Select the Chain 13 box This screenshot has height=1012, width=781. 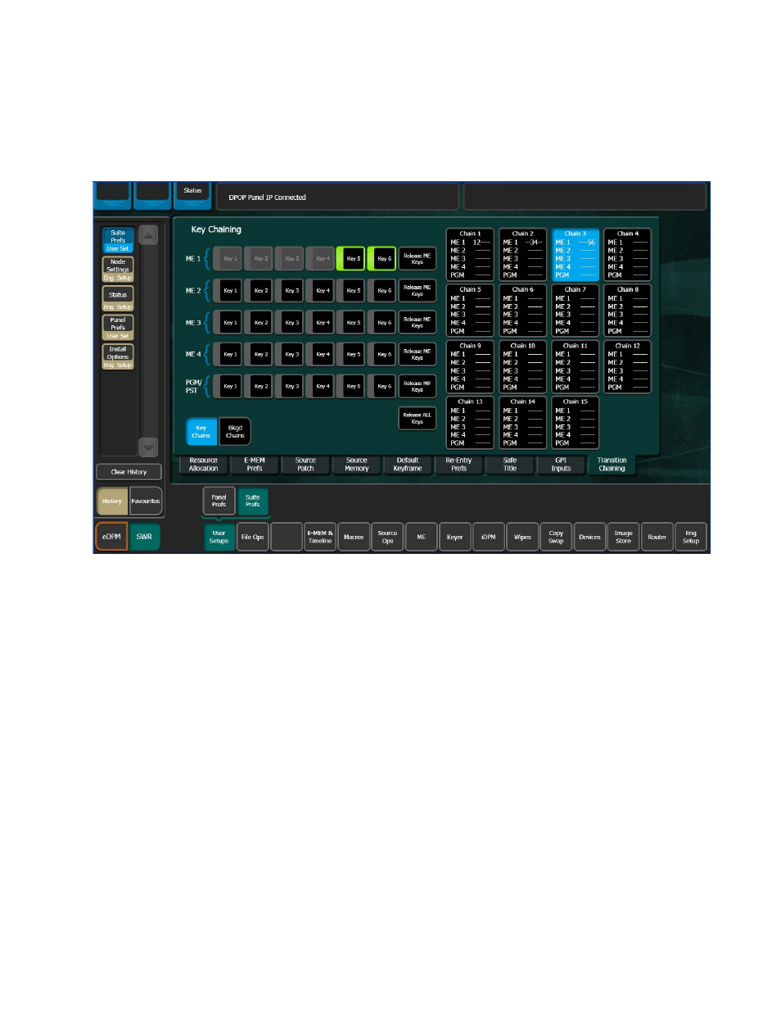tap(470, 423)
